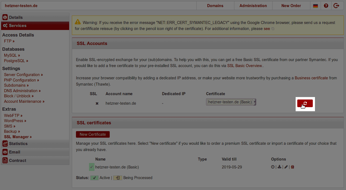Refresh the SSL account with the red refresh icon
Viewport: 346px width, 190px height.
305,104
